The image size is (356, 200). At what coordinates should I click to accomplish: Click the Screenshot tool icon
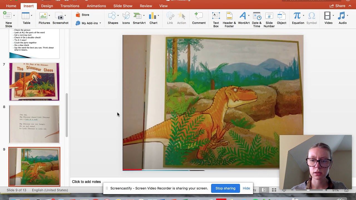(x=59, y=16)
